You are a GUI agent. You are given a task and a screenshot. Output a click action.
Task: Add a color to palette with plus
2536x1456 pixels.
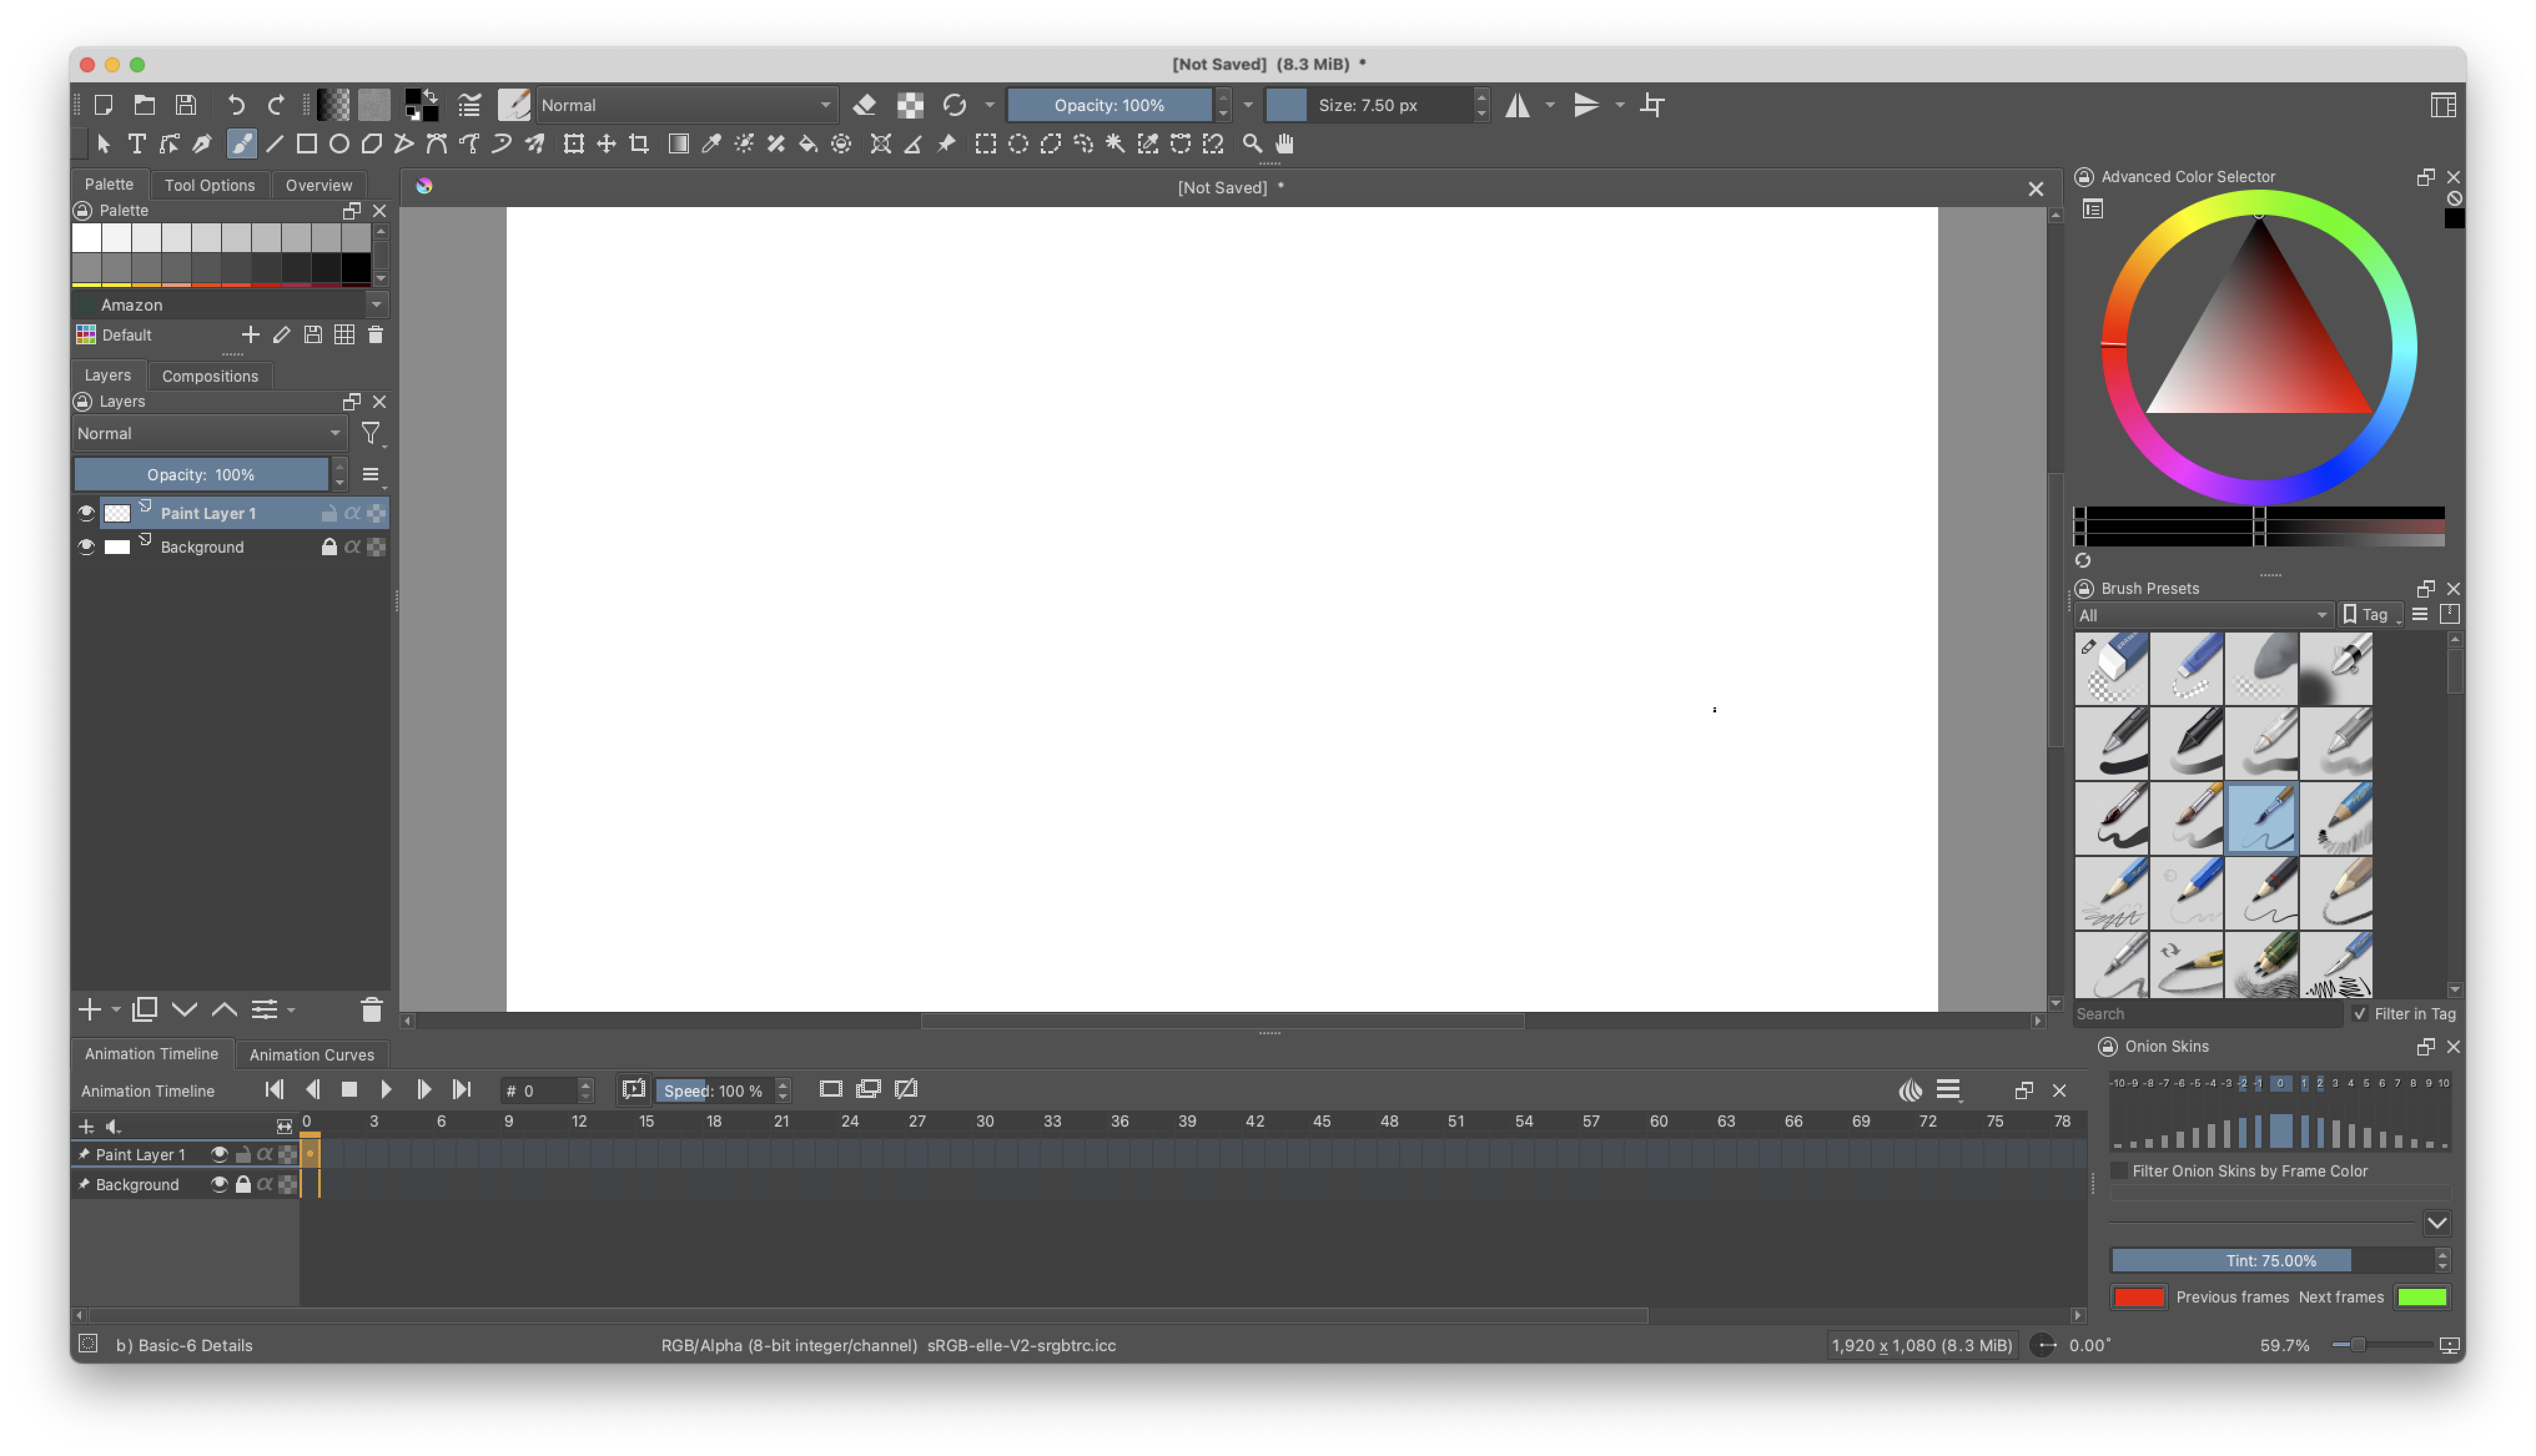pyautogui.click(x=250, y=335)
